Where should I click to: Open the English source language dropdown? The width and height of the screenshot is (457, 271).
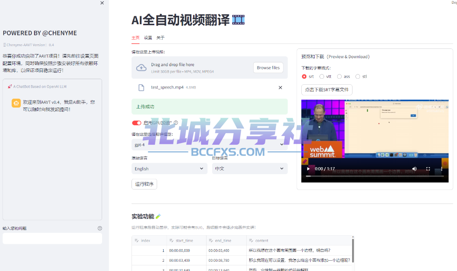169,169
